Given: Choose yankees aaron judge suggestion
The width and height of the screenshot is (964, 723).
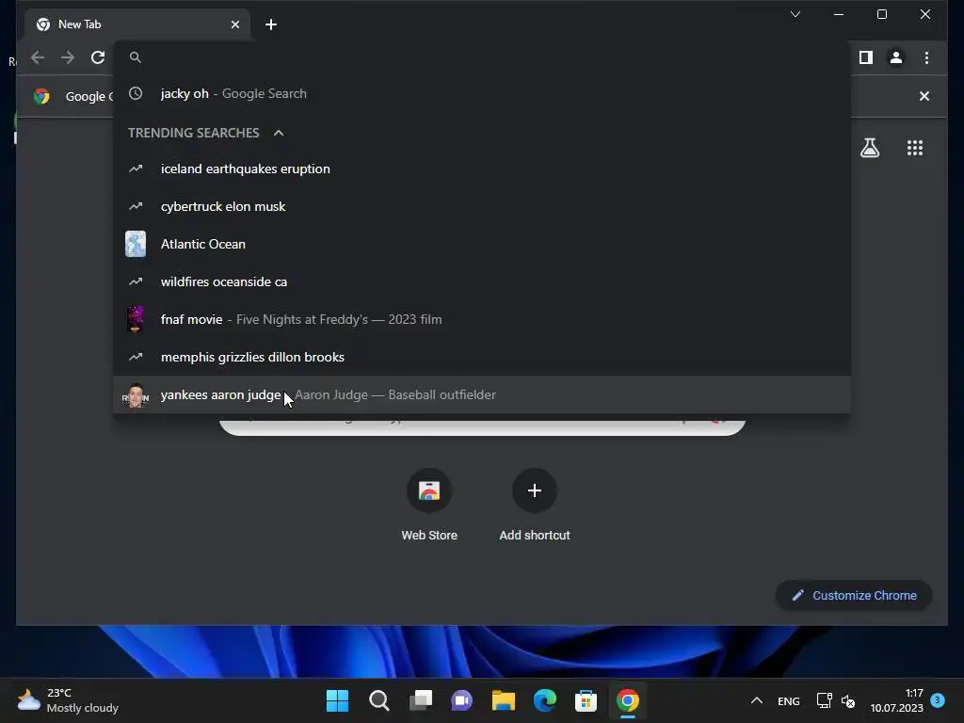Looking at the screenshot, I should (x=482, y=394).
